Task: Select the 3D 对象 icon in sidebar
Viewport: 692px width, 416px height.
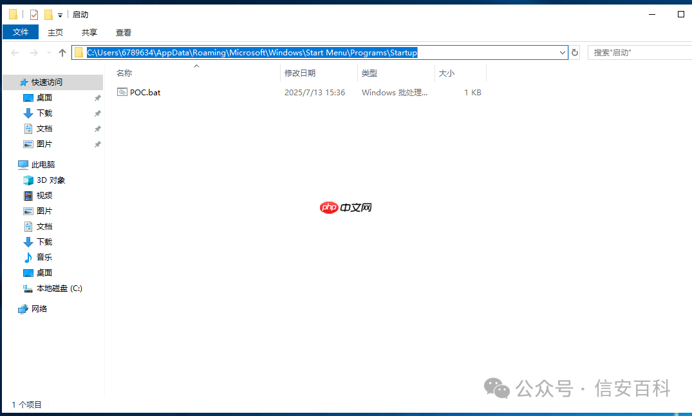Action: 30,180
